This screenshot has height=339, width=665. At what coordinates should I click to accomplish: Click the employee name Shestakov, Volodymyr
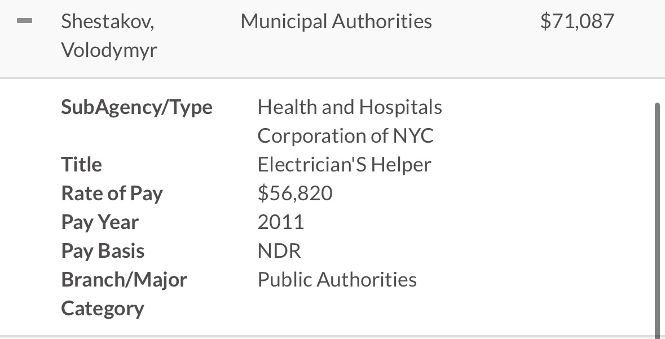point(109,35)
